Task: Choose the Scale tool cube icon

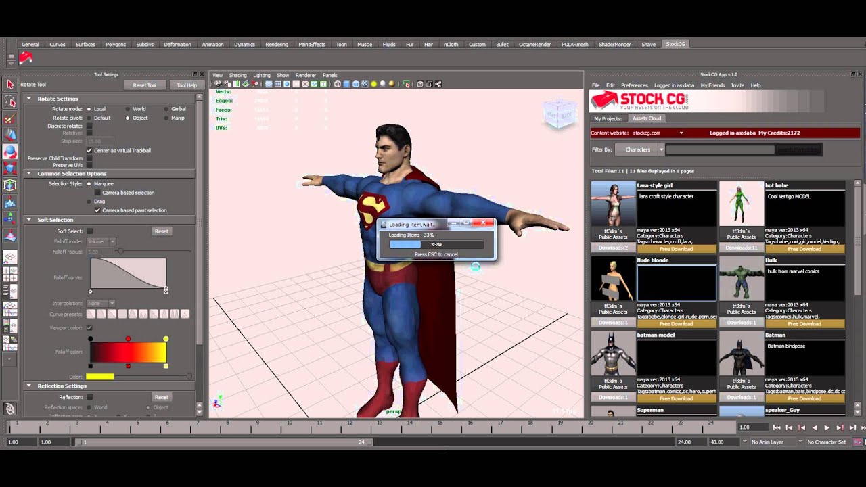Action: (10, 168)
